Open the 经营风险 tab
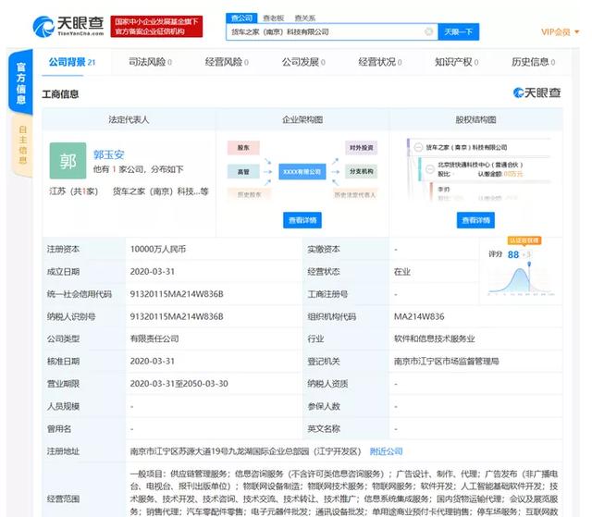This screenshot has height=517, width=592. (227, 62)
